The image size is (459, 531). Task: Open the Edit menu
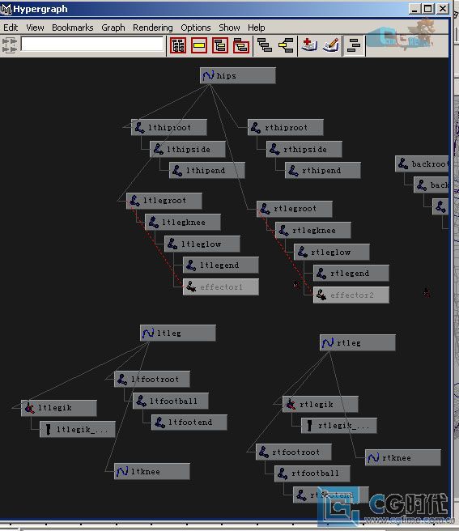pos(11,28)
